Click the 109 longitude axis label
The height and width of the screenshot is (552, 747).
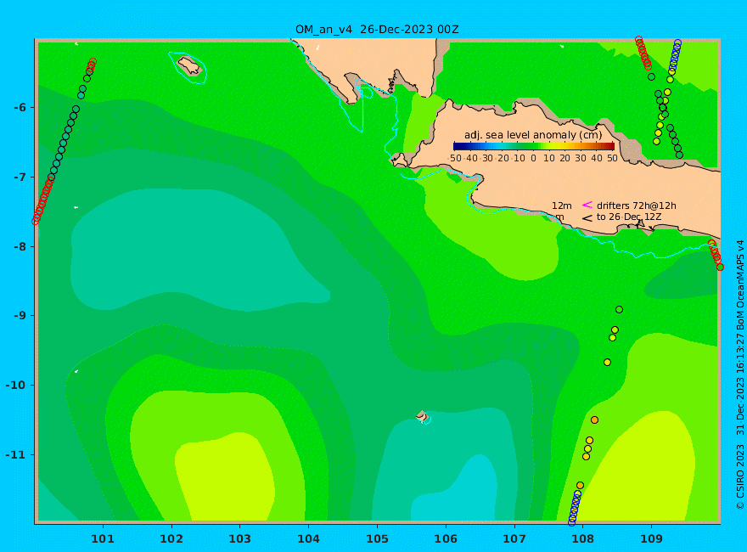point(651,539)
